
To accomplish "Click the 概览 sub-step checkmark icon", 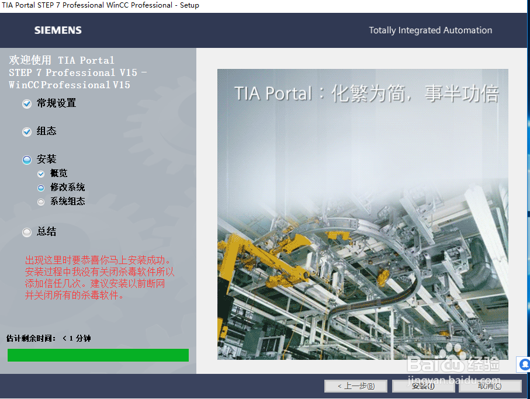I will click(x=41, y=174).
